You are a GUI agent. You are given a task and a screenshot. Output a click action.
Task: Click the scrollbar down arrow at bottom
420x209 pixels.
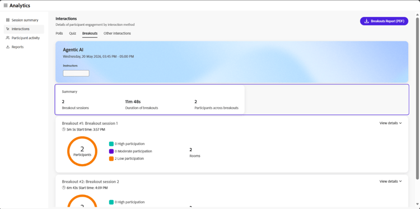click(x=417, y=205)
